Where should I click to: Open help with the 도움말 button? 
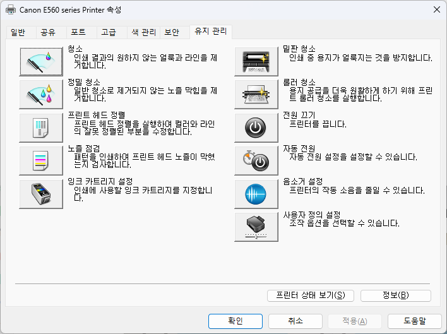pos(415,321)
